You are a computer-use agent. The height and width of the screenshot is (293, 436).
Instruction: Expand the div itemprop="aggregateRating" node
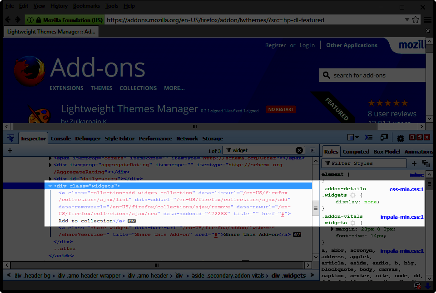pyautogui.click(x=50, y=165)
